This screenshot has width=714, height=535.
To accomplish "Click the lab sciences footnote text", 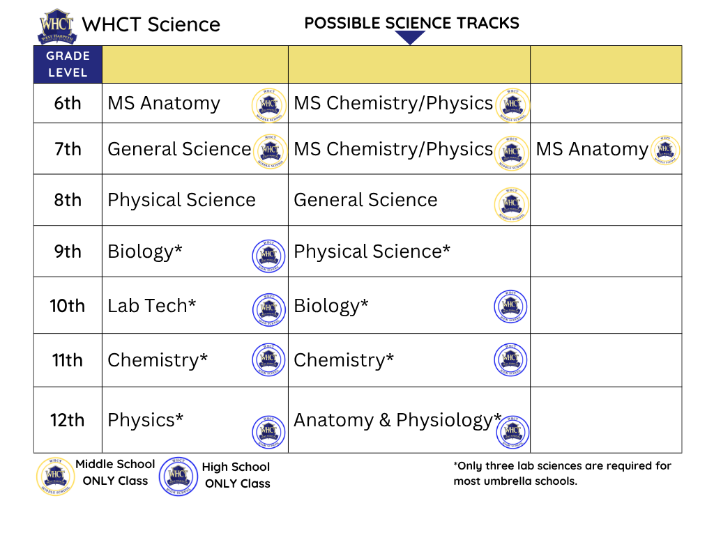I will pyautogui.click(x=562, y=473).
